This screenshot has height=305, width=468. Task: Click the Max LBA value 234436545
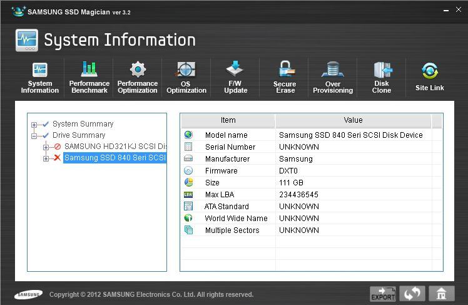tap(298, 195)
